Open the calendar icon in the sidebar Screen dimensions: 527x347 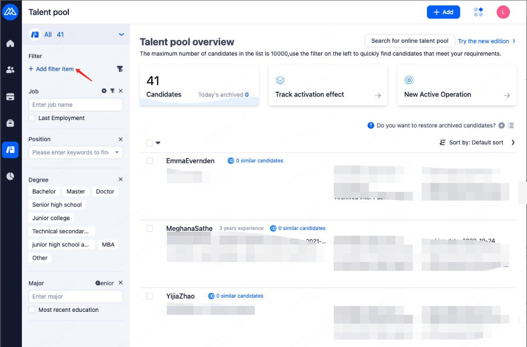point(10,97)
